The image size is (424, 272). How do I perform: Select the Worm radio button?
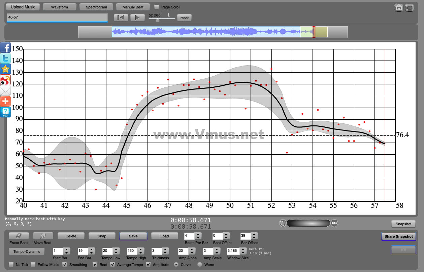tap(200, 265)
